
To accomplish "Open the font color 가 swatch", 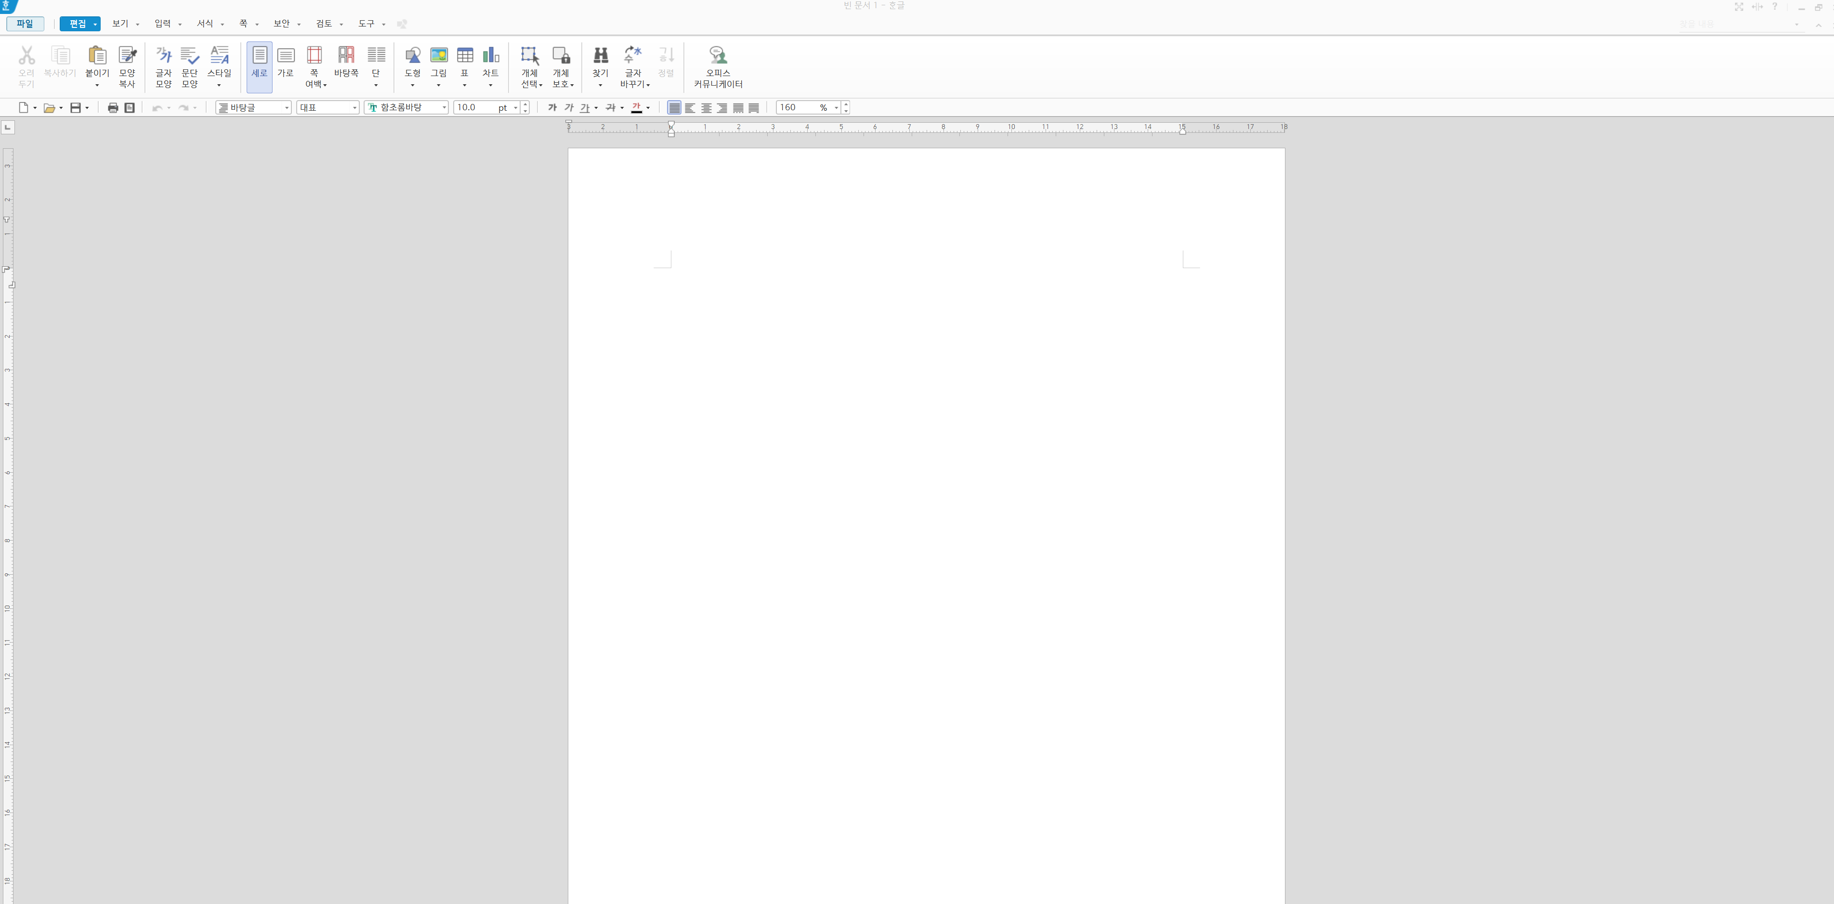I will [x=637, y=107].
